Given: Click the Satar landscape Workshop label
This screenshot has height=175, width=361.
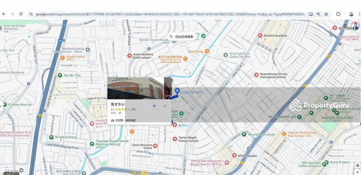Looking at the screenshot, I should pos(14,27).
